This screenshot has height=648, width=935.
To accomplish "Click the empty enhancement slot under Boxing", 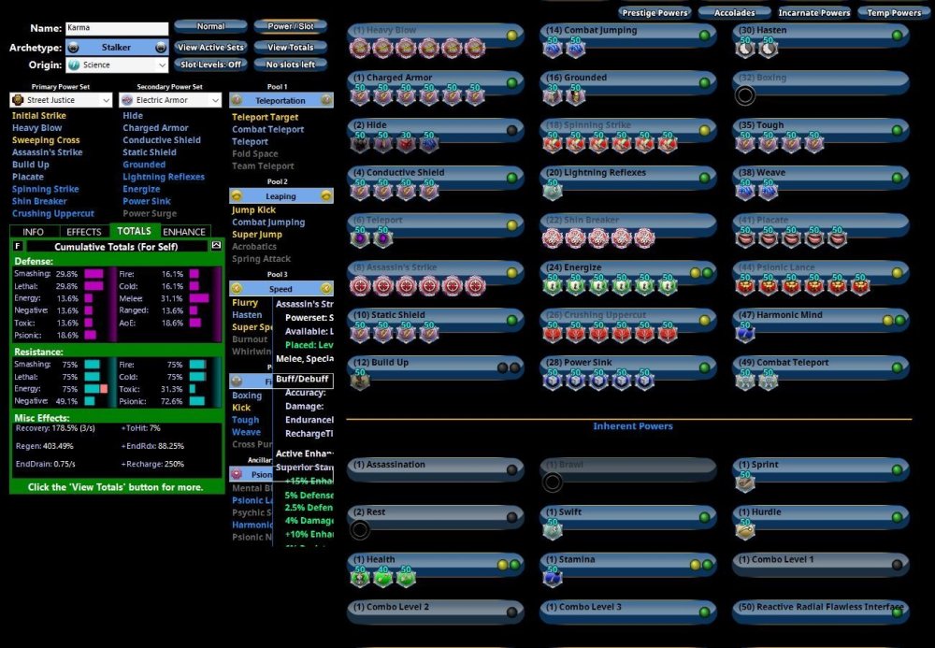I will (x=745, y=94).
